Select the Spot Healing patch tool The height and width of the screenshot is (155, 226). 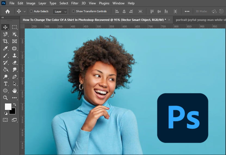(x=14, y=48)
